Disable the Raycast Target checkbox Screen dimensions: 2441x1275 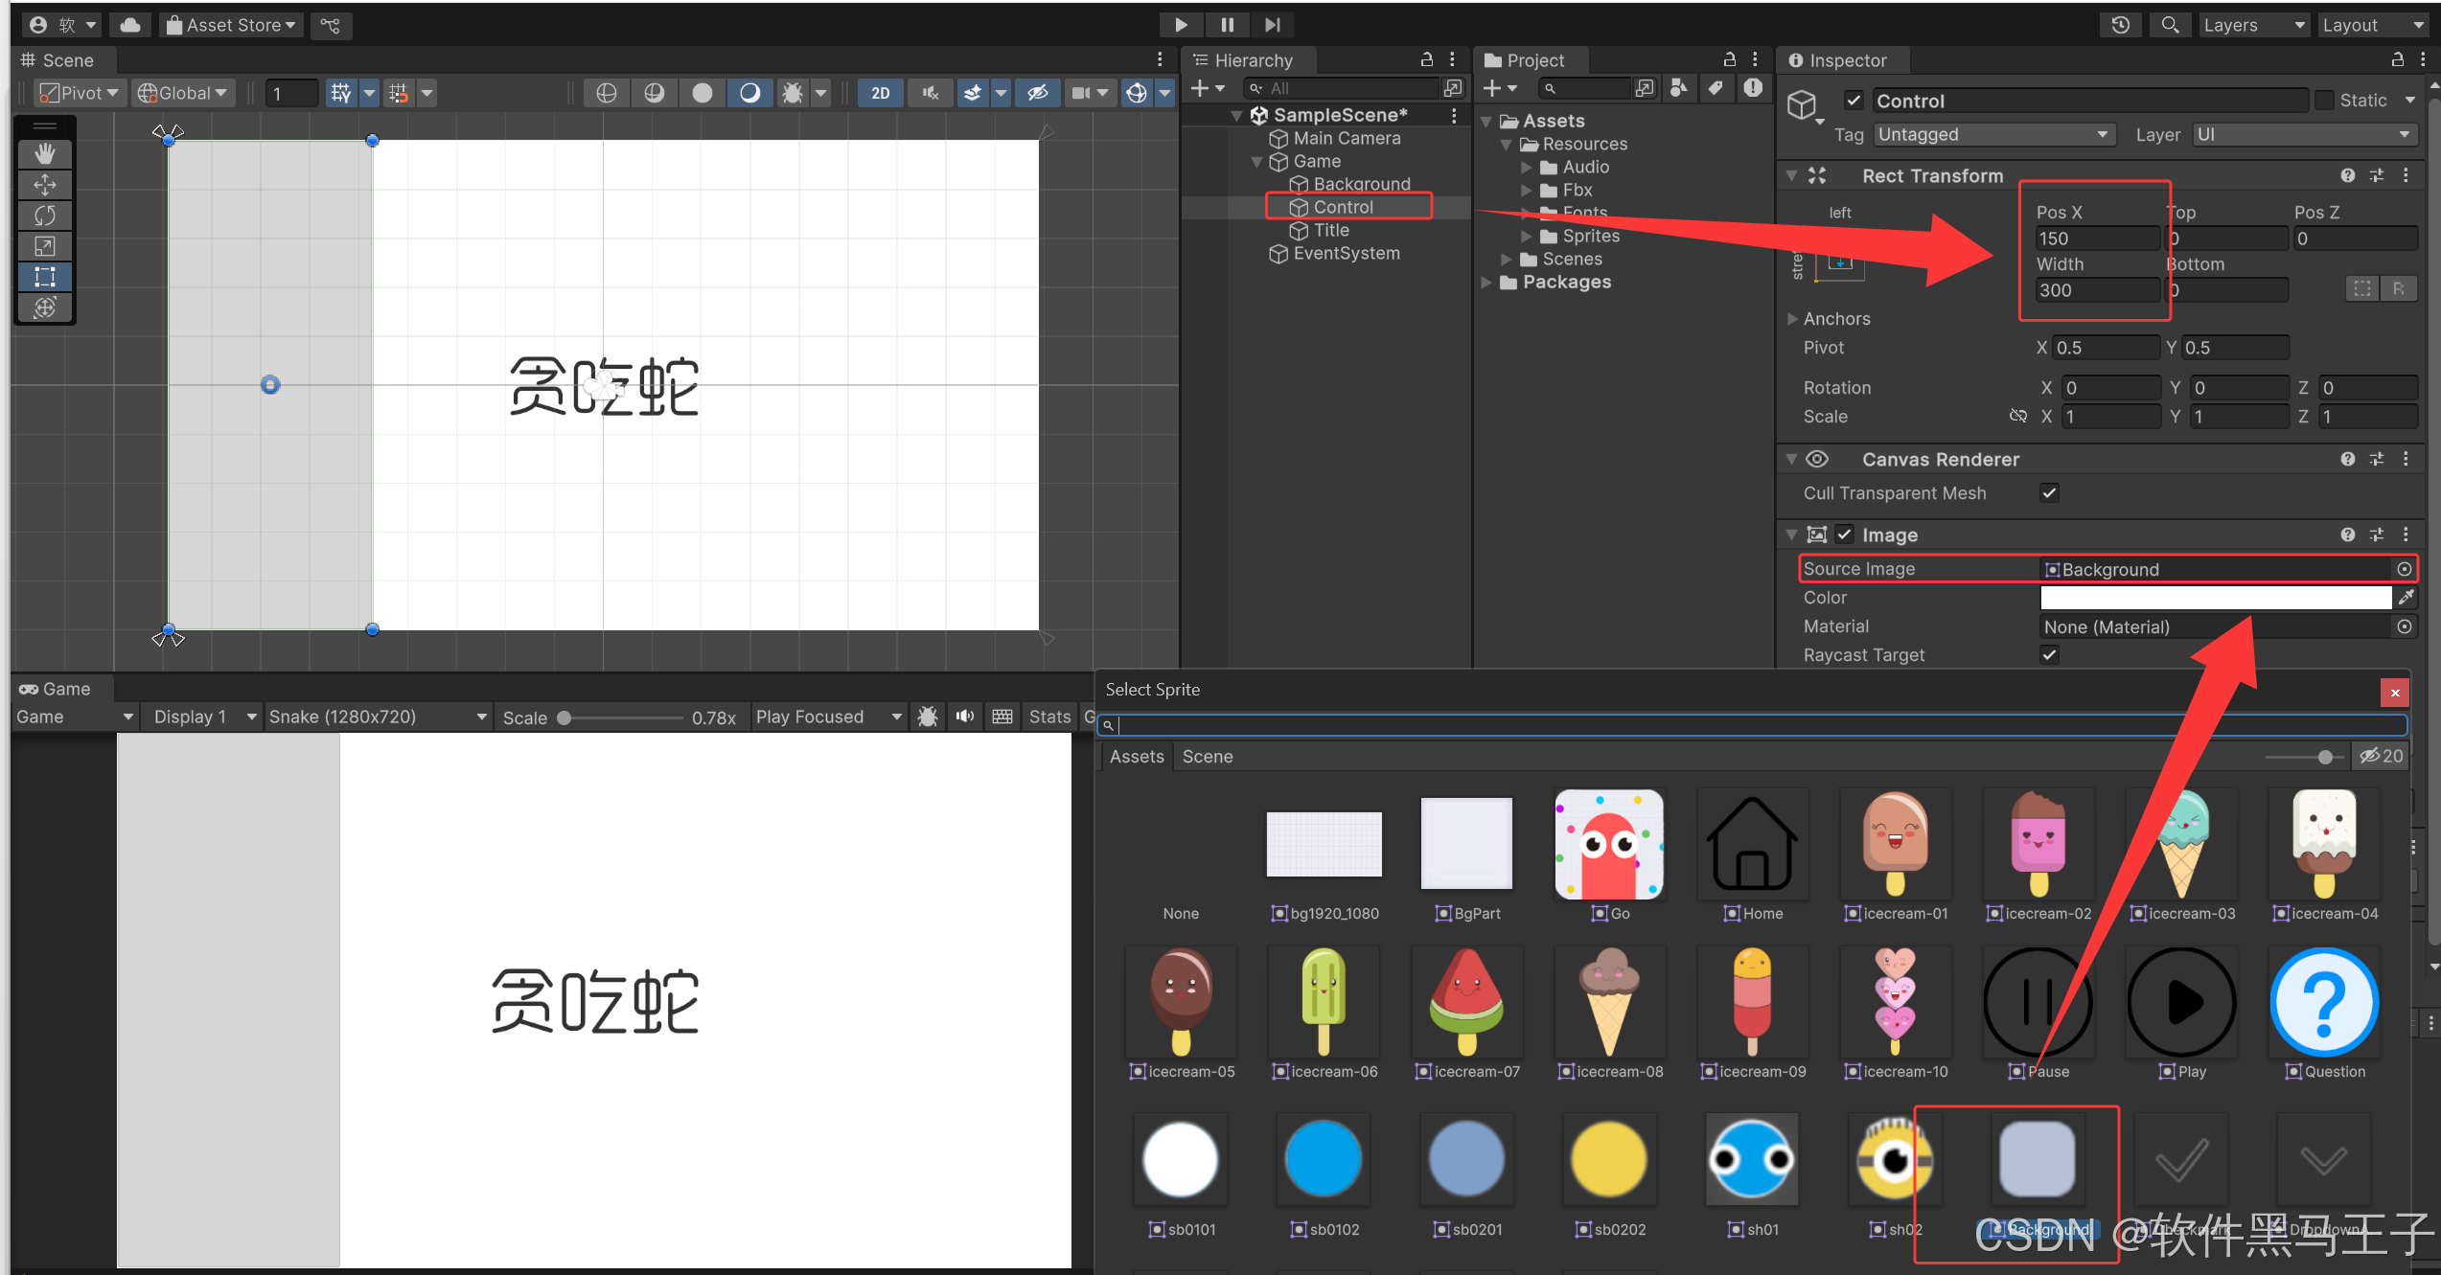(x=2049, y=655)
